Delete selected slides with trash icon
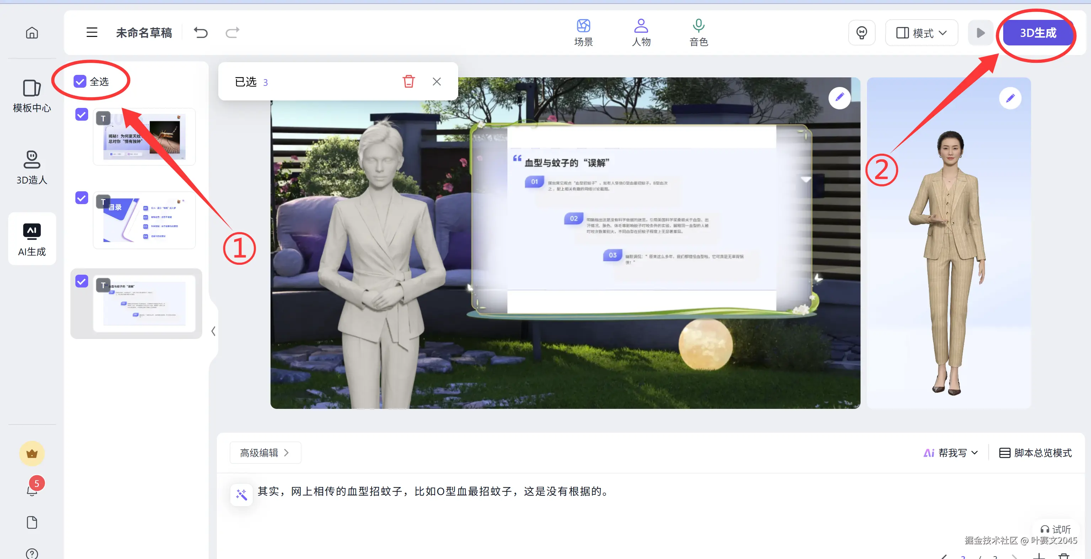Viewport: 1091px width, 559px height. 408,81
